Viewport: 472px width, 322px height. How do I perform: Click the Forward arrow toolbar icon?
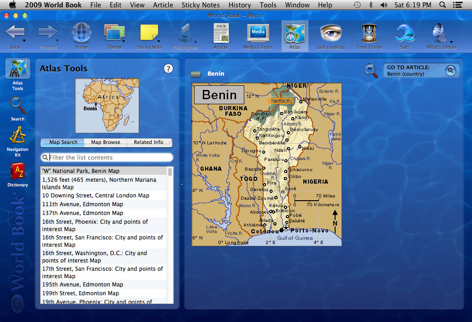tap(48, 32)
